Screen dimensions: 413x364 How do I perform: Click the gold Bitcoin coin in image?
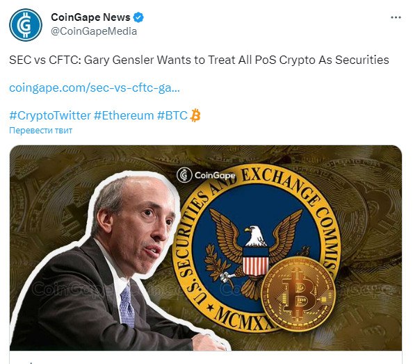[298, 293]
